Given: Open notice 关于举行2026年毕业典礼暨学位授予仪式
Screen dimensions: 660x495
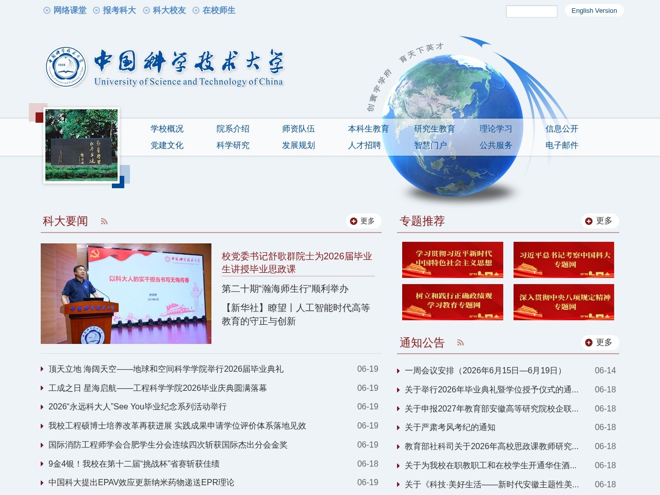Looking at the screenshot, I should pos(492,390).
